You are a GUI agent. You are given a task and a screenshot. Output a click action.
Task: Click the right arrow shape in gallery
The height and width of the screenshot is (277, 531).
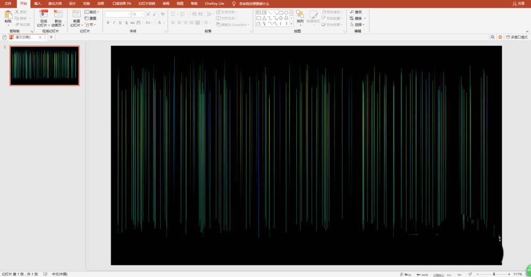[281, 18]
